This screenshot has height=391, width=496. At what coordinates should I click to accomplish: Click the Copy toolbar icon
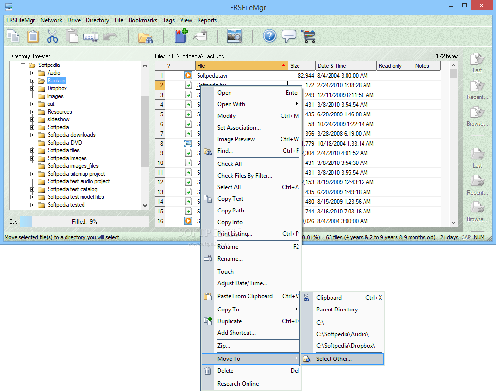point(13,36)
